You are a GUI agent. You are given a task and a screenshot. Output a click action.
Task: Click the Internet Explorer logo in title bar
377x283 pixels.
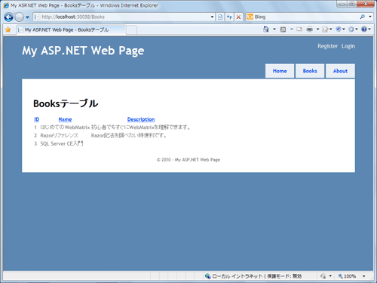[x=6, y=5]
